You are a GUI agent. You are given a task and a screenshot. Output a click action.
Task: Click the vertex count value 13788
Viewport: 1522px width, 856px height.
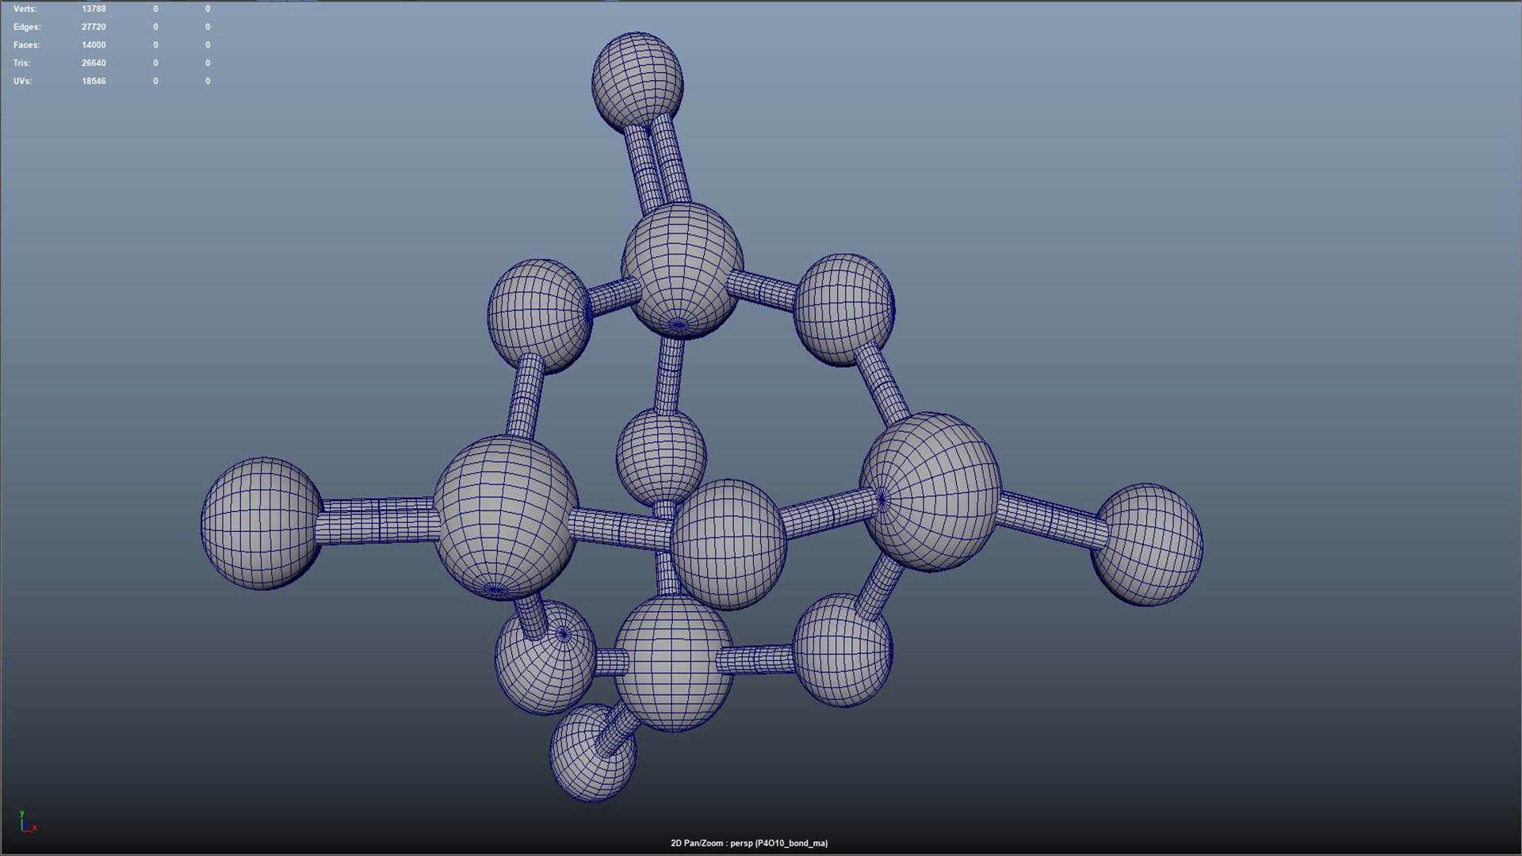pos(94,9)
